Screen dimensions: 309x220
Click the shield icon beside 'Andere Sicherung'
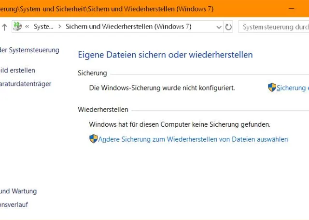[94, 139]
